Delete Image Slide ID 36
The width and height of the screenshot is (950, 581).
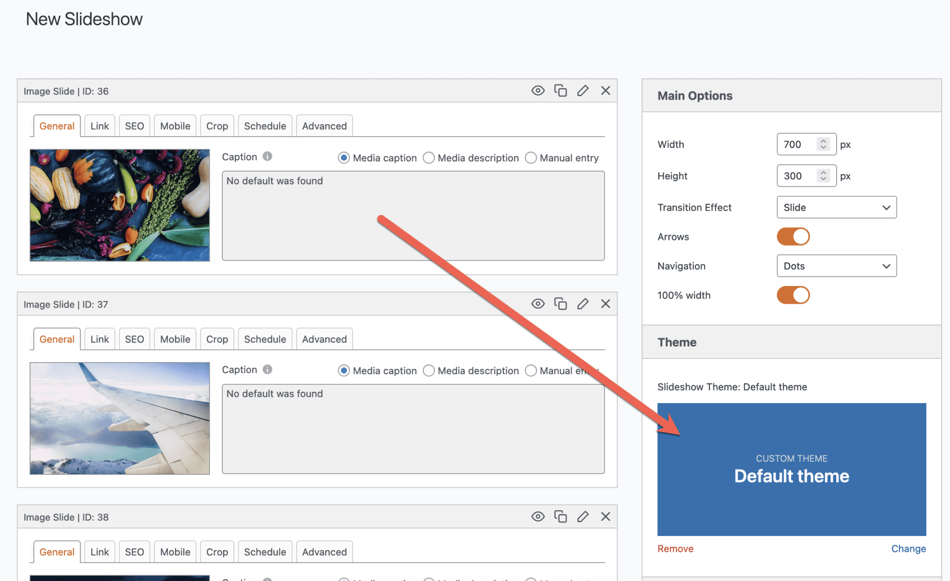click(606, 90)
